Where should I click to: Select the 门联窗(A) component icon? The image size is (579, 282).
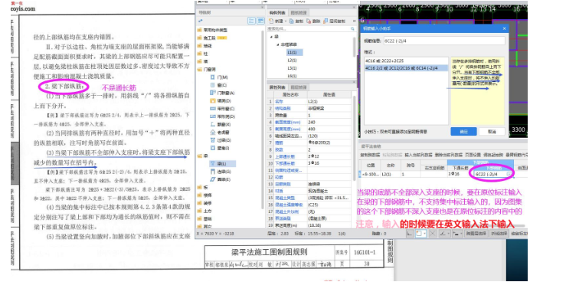[213, 93]
